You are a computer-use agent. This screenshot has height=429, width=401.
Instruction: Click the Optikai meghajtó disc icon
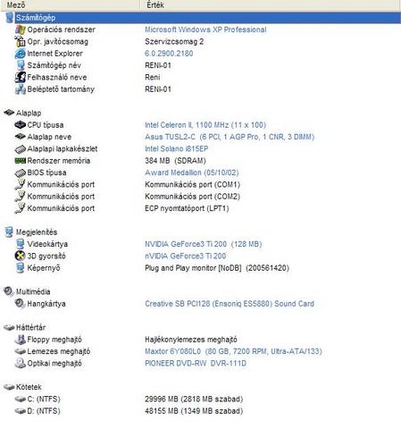coord(21,363)
